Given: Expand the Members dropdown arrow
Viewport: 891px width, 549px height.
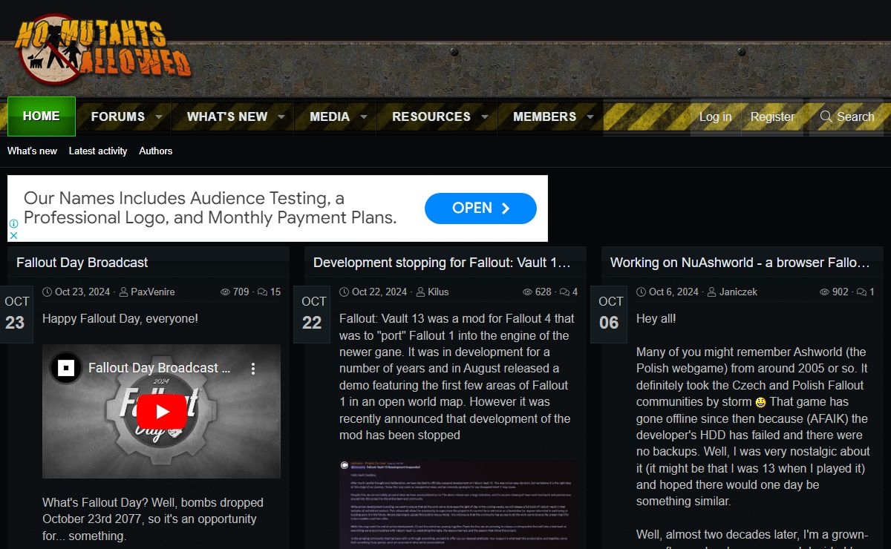Looking at the screenshot, I should click(590, 117).
